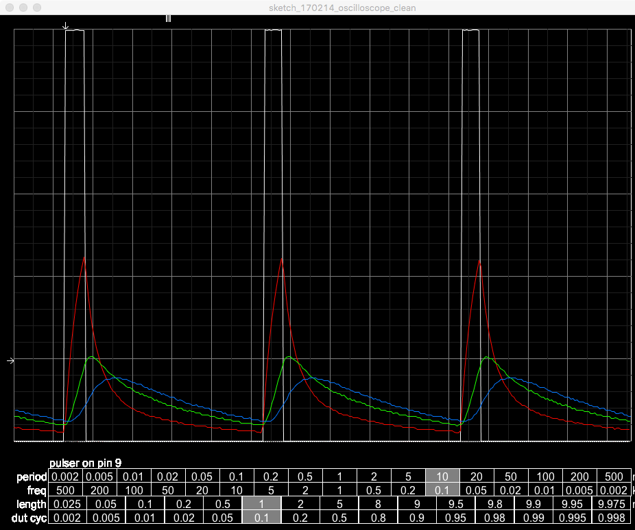Choose 0.02 in the period row

coord(168,476)
